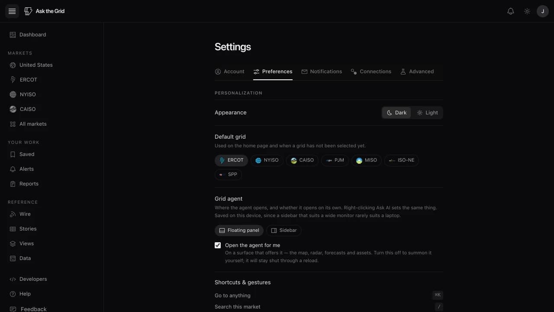Set appearance to Dark
The width and height of the screenshot is (554, 312).
(396, 113)
